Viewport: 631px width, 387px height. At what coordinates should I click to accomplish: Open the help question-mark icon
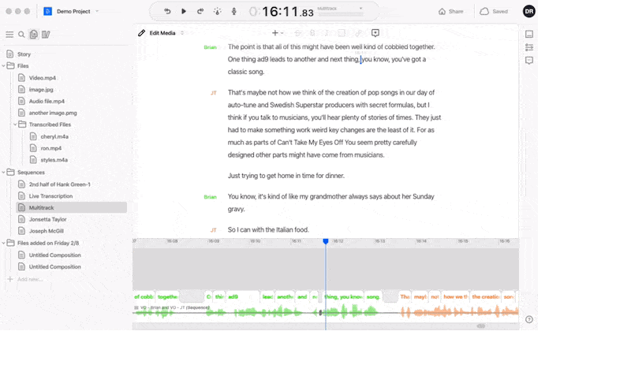tap(529, 319)
